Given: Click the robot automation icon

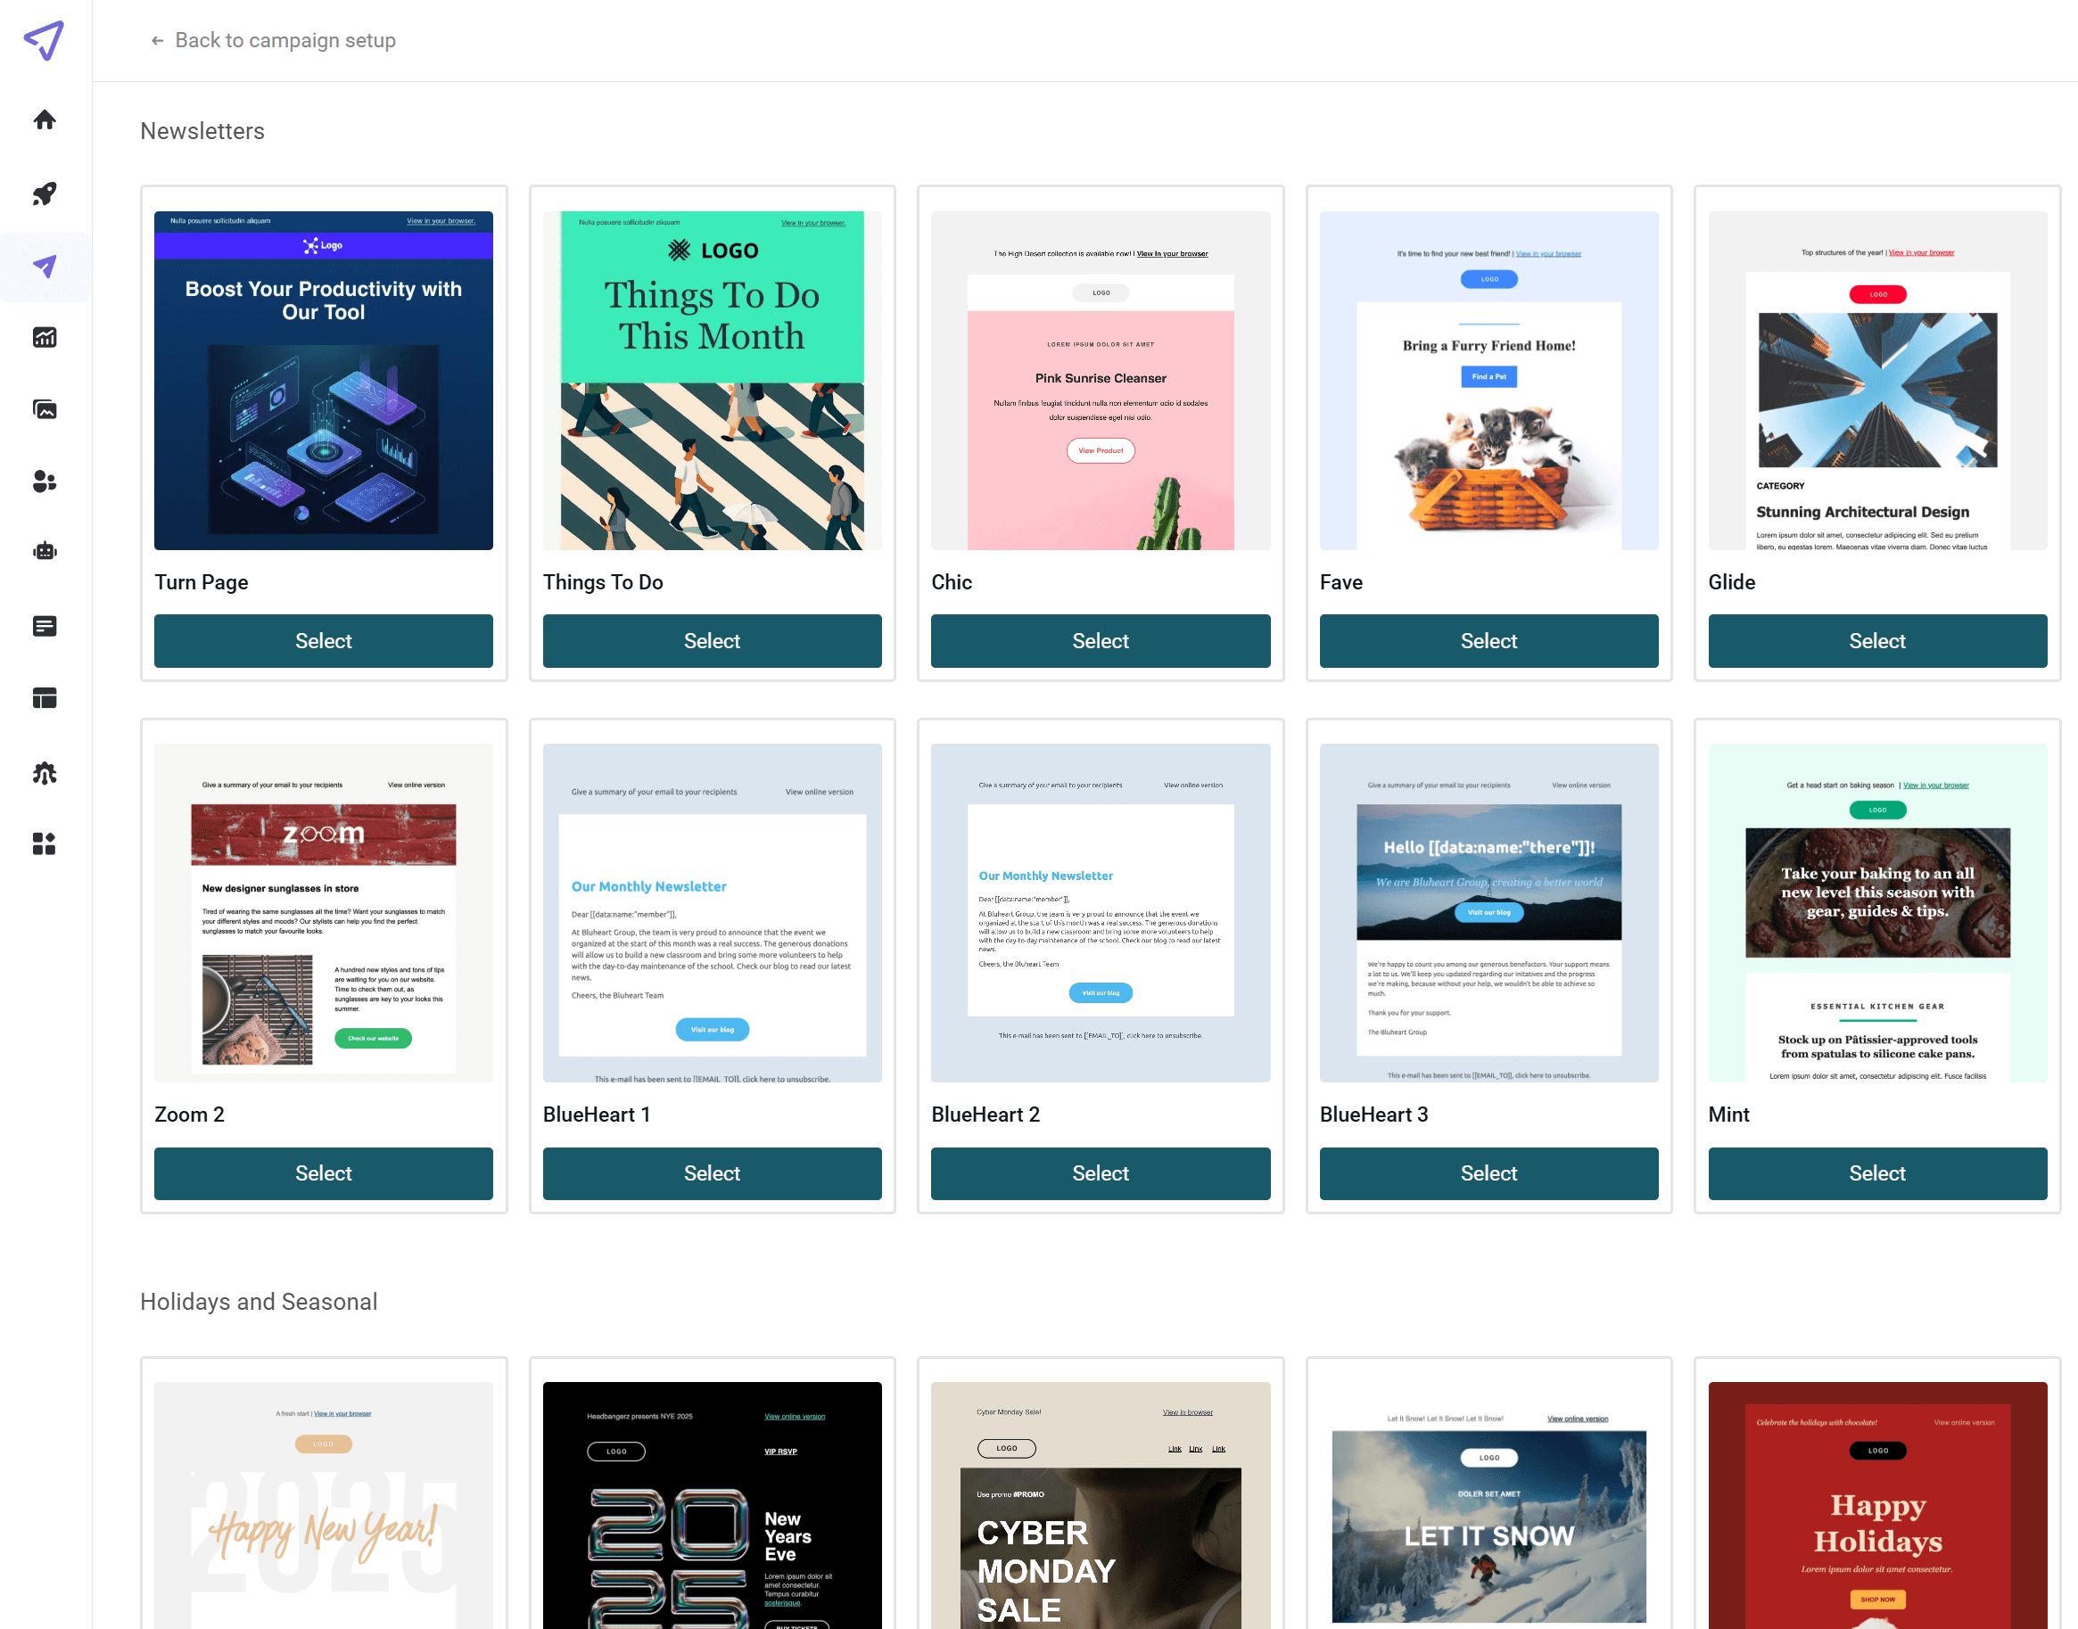Looking at the screenshot, I should coord(45,550).
